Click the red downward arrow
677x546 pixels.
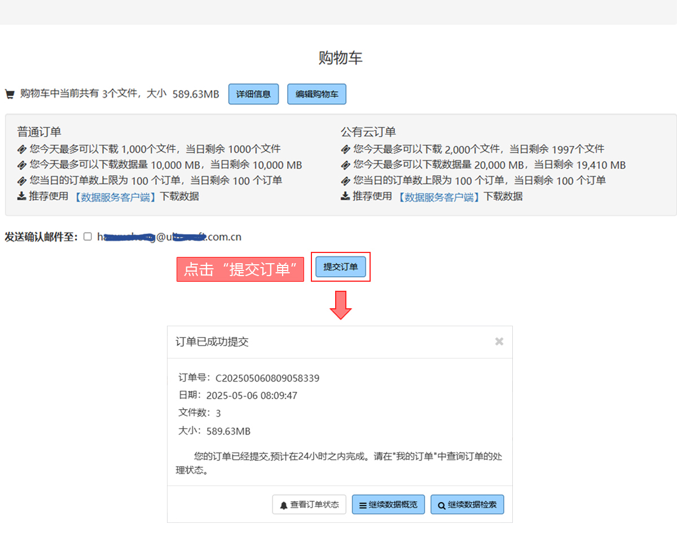tap(340, 305)
